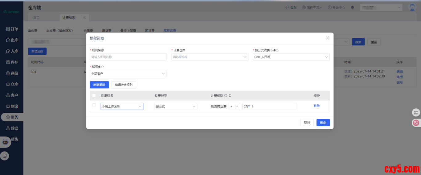The image size is (421, 175).
Task: Open the 收费类型 dropdown showing 按公式
Action: [x=176, y=106]
